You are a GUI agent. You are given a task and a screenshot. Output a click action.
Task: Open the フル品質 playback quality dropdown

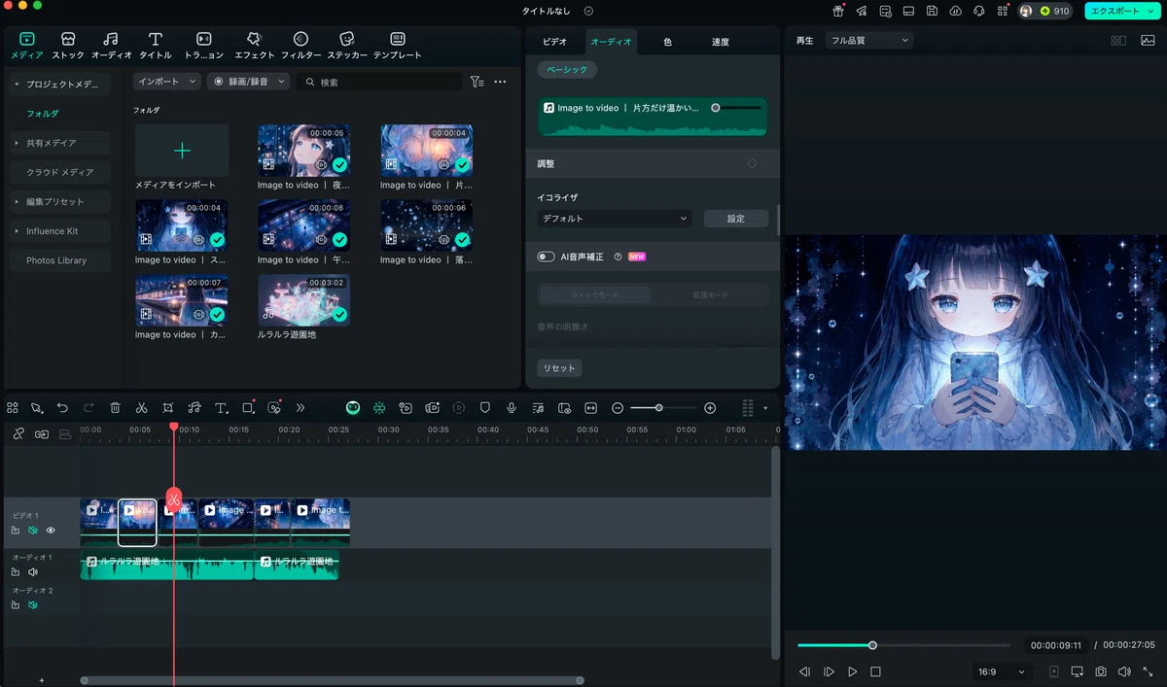[x=869, y=41]
